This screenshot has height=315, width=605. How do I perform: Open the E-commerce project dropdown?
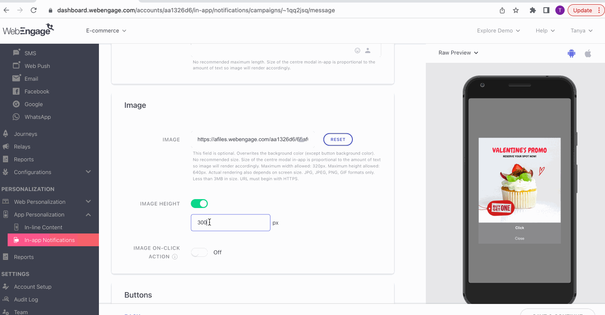click(106, 31)
